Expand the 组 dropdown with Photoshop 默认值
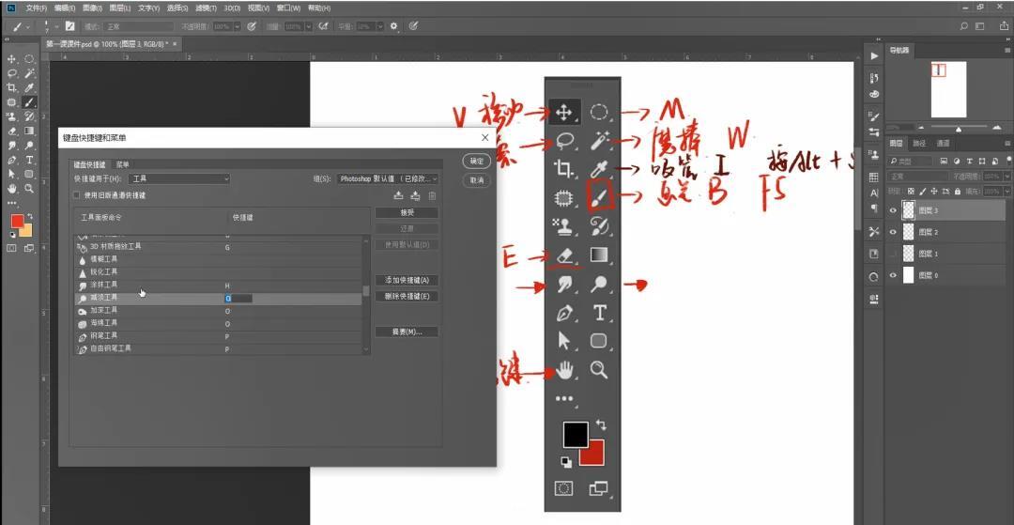 387,178
